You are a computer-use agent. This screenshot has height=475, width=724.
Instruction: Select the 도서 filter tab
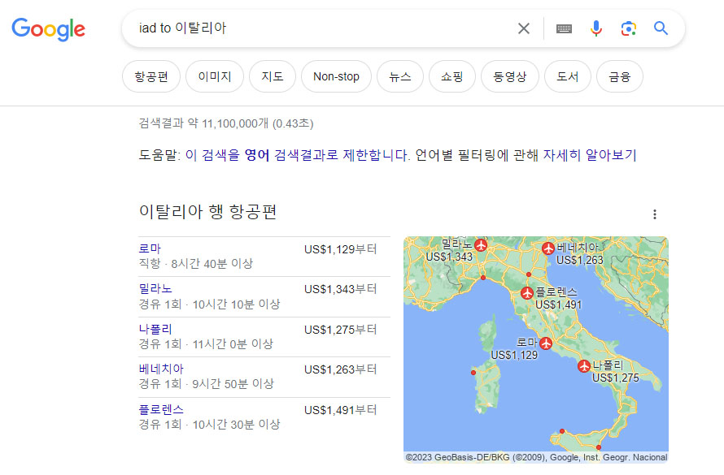pyautogui.click(x=568, y=76)
